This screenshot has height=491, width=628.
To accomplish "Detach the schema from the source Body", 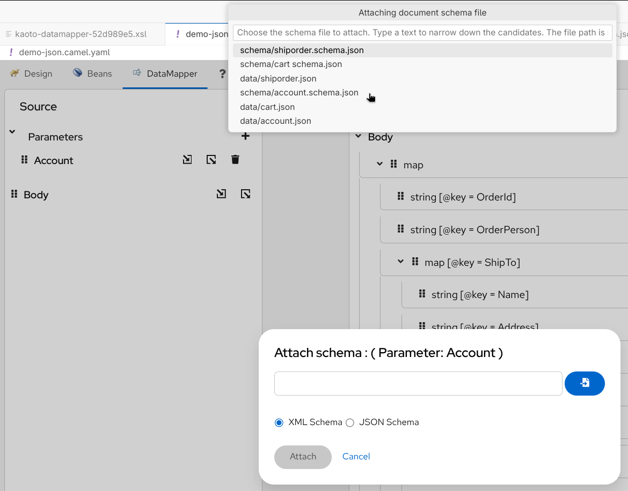I will point(245,194).
